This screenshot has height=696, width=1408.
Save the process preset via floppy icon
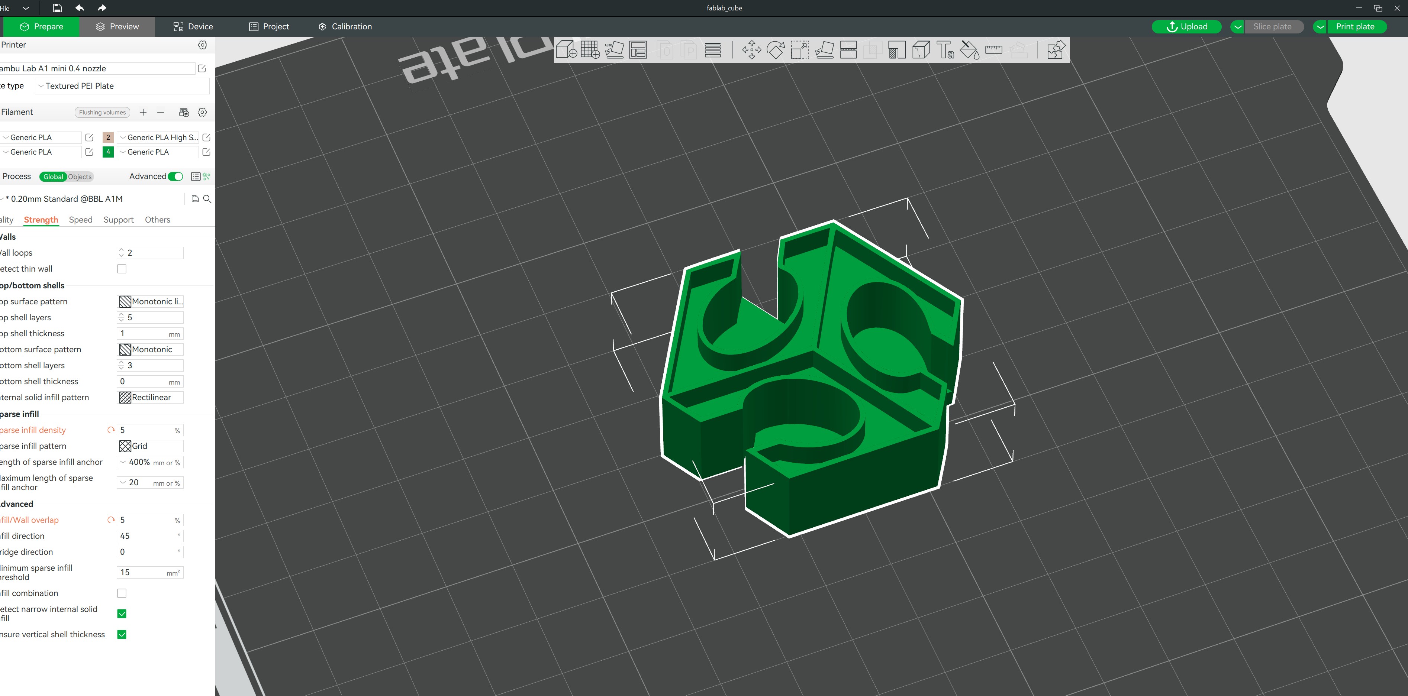[x=195, y=199]
